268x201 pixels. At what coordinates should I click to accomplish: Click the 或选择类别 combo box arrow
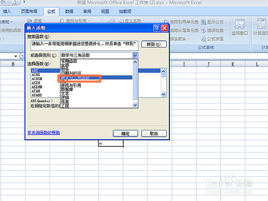[x=135, y=55]
